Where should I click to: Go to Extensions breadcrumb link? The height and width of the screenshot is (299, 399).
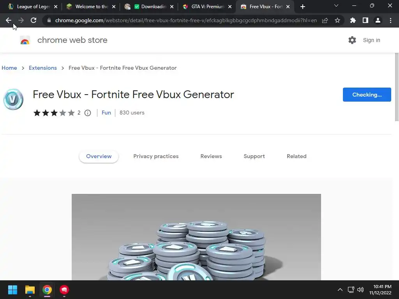(x=43, y=68)
